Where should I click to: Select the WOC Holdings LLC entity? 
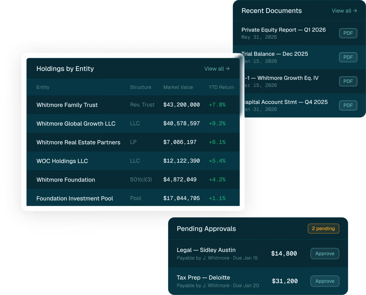[x=62, y=161]
